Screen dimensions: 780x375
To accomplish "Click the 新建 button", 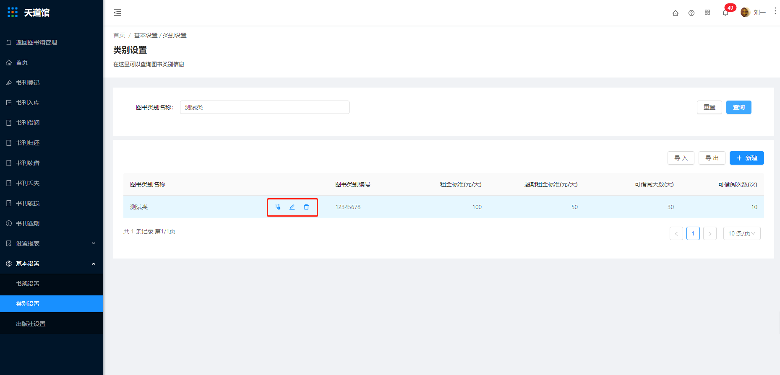I will pos(747,158).
